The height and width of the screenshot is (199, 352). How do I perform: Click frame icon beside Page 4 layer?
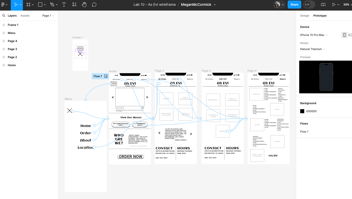click(4, 41)
